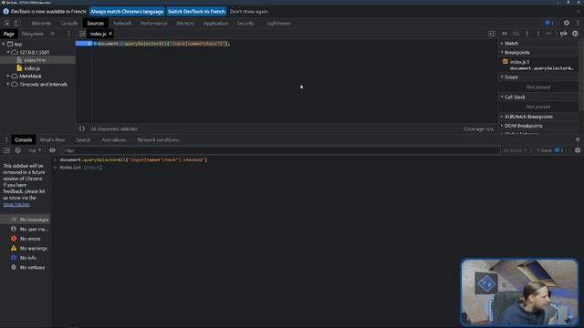This screenshot has height=328, width=584.
Task: Select the Filesystem navigator tab
Action: [33, 34]
